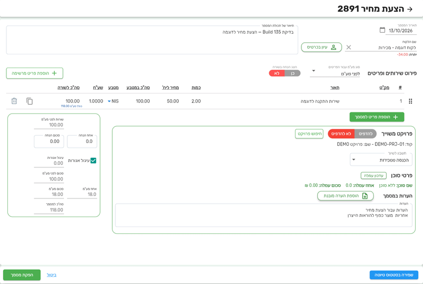Click the quantity cell 2.00
This screenshot has width=423, height=284.
pyautogui.click(x=196, y=101)
